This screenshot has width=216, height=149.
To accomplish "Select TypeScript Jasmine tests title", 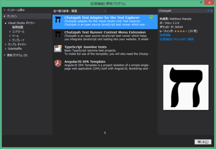I will (x=85, y=47).
